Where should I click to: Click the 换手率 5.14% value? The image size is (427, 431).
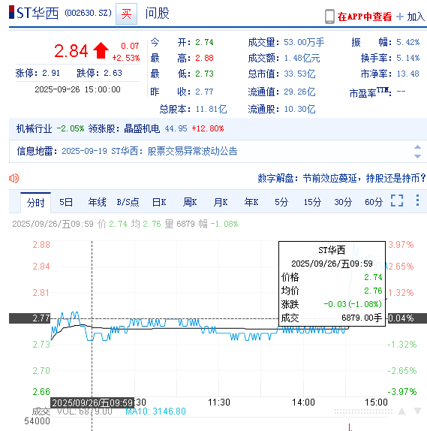tap(407, 58)
